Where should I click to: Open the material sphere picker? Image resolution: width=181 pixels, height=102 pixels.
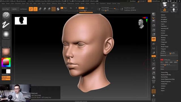click(x=6, y=52)
